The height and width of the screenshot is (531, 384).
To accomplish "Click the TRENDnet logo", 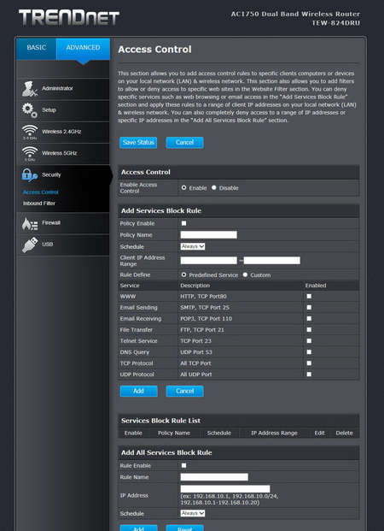I will [69, 17].
